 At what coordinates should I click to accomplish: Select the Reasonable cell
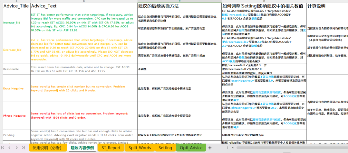coord(17,69)
